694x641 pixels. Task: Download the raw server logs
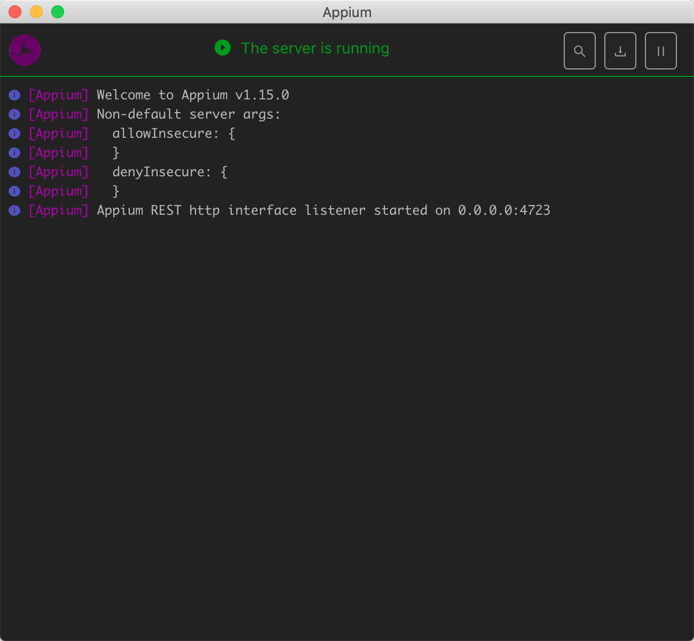click(620, 51)
